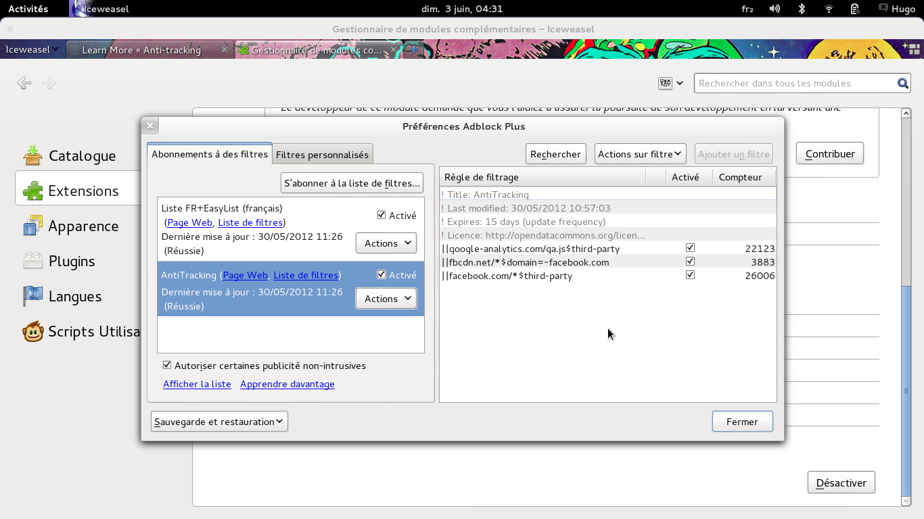924x519 pixels.
Task: Open the Plugins lego brick icon
Action: point(32,261)
